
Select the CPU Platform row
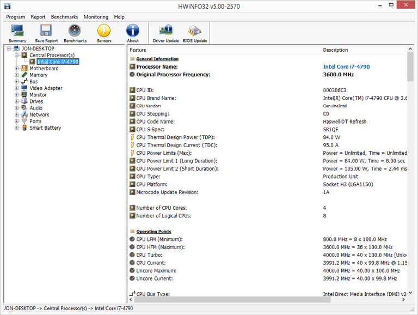268,184
